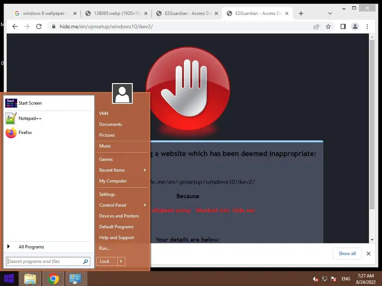Click scrollbar up arrow
This screenshot has height=286, width=382.
(372, 37)
